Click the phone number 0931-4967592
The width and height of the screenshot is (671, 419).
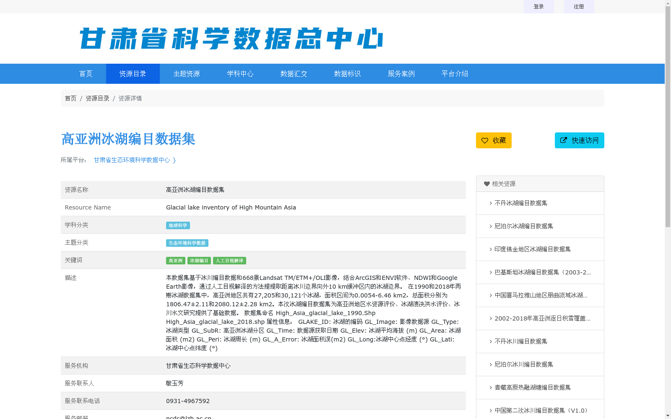click(188, 401)
